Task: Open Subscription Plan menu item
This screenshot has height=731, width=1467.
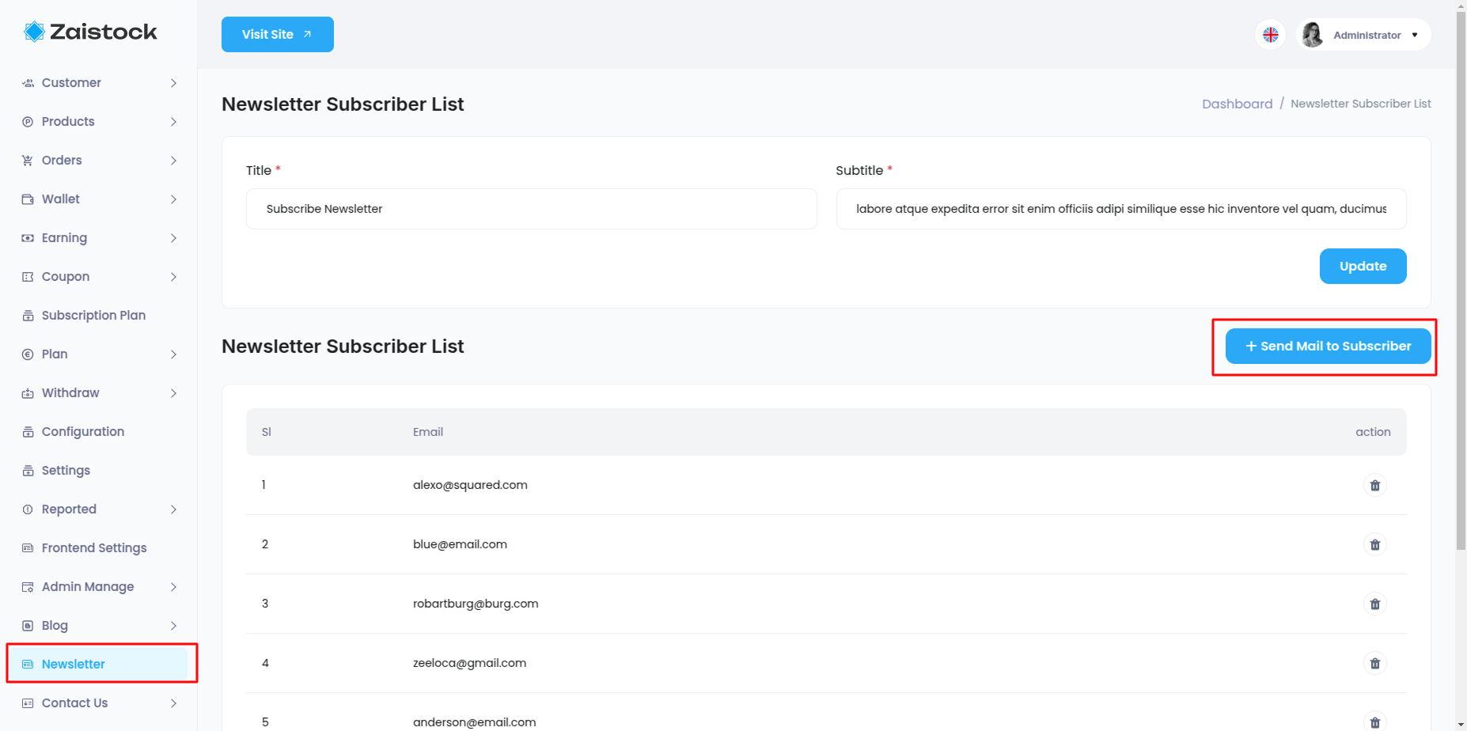Action: pyautogui.click(x=93, y=315)
